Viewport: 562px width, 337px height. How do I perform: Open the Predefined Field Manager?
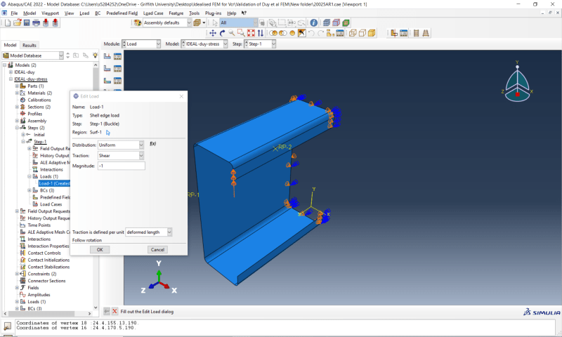click(117, 81)
